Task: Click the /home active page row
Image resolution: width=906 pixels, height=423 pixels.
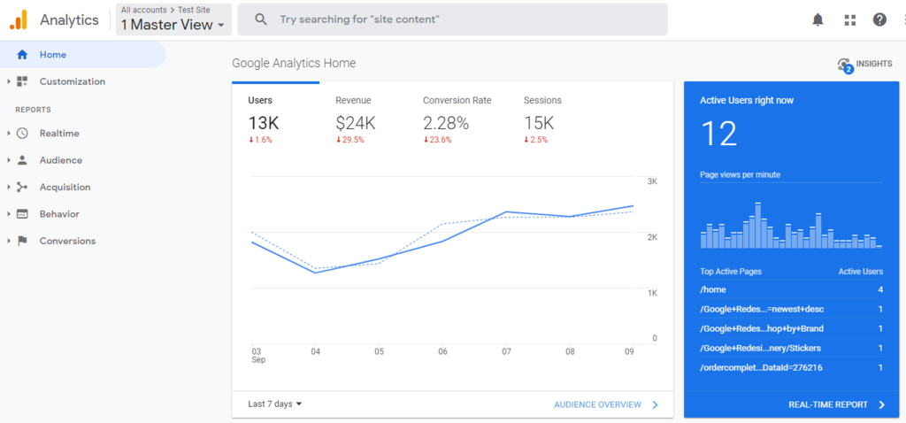Action: [x=792, y=289]
